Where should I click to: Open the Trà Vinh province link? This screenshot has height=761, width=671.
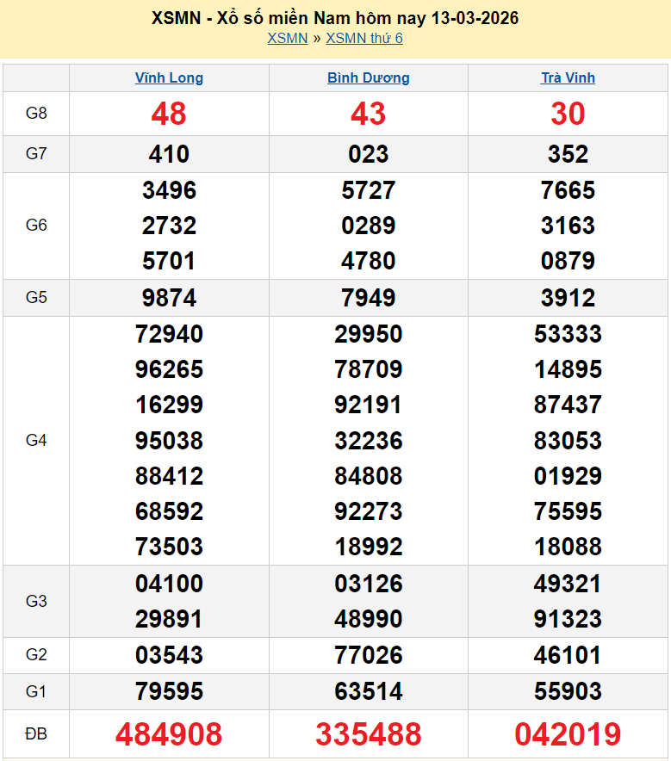pyautogui.click(x=568, y=77)
